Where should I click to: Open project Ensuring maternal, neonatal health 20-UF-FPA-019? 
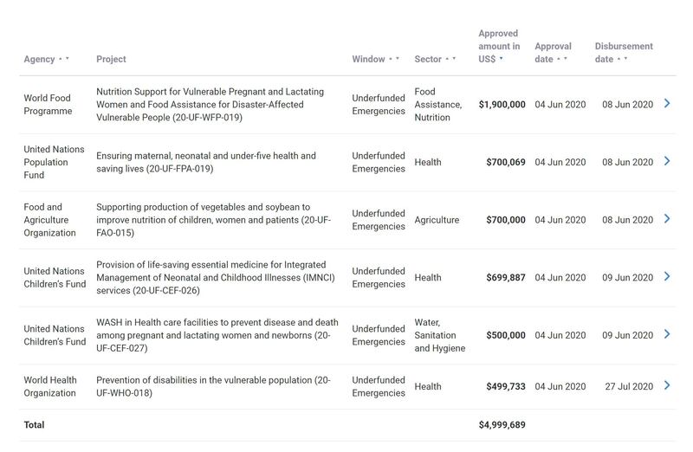(206, 162)
